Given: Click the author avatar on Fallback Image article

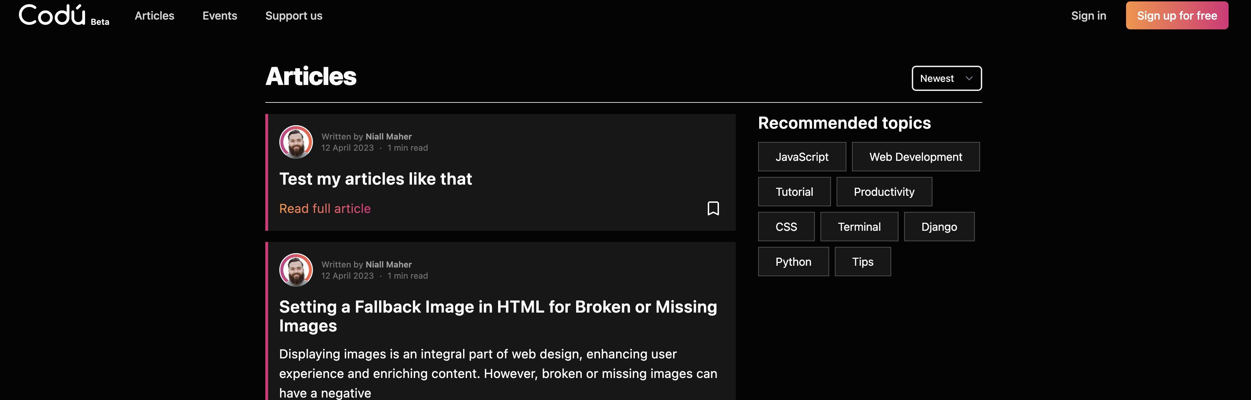Looking at the screenshot, I should click(296, 270).
